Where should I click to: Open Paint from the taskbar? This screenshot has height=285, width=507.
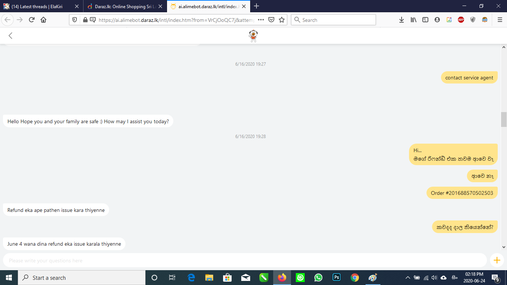tap(373, 278)
